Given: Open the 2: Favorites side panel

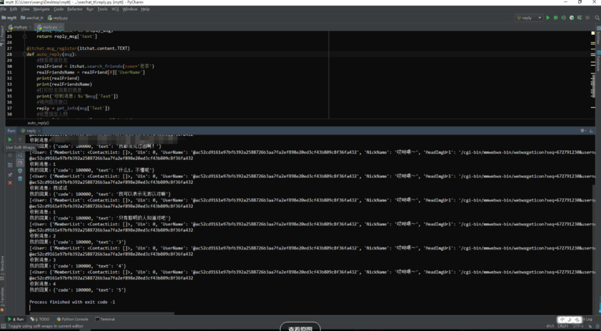Looking at the screenshot, I should (x=2, y=299).
